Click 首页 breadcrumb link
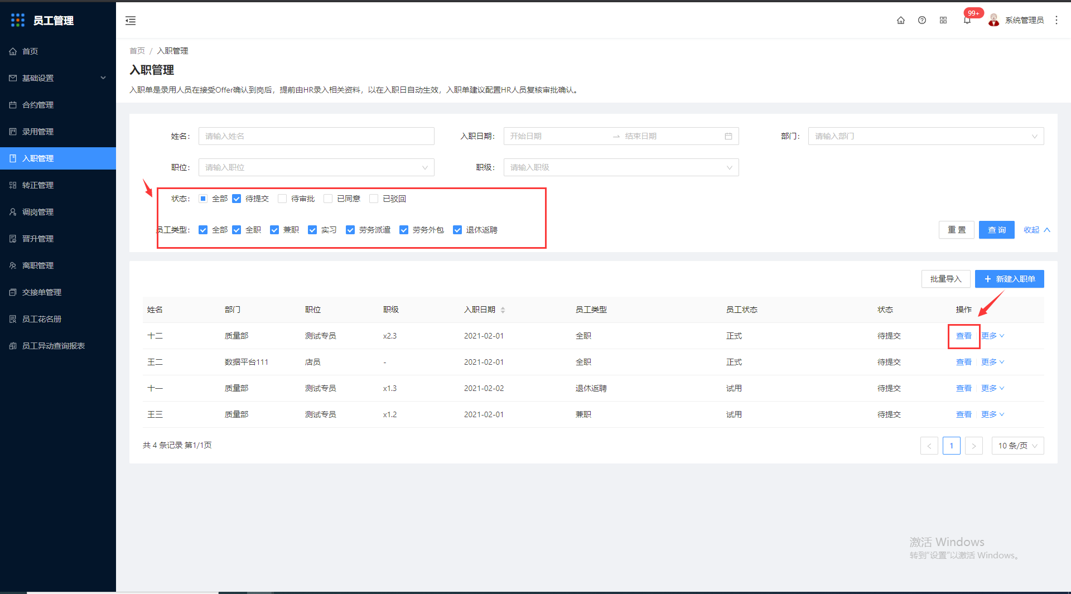Screen dimensions: 1071x594 [137, 51]
